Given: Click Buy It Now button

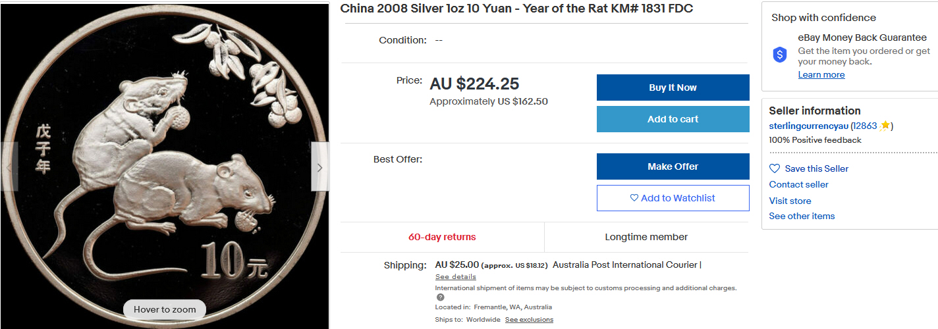Looking at the screenshot, I should tap(673, 88).
